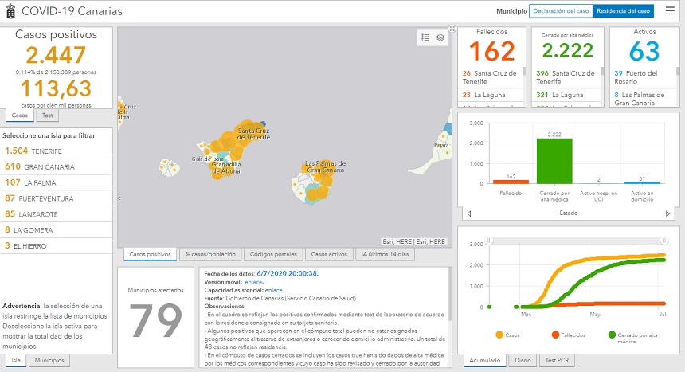Open the Municipios tab
The height and width of the screenshot is (372, 685).
(50, 361)
